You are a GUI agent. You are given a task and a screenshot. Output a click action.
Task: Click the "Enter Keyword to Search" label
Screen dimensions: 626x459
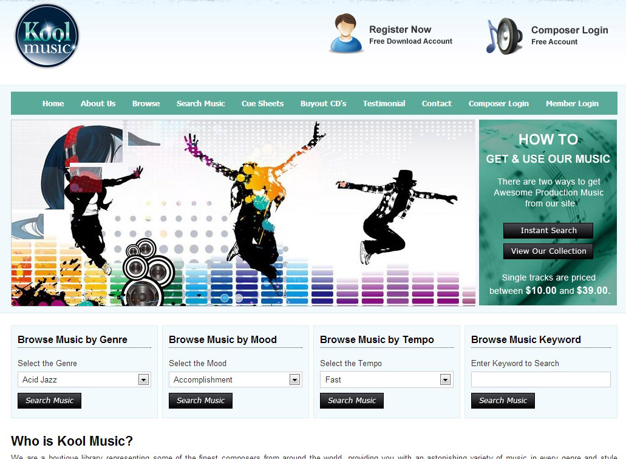pyautogui.click(x=515, y=363)
